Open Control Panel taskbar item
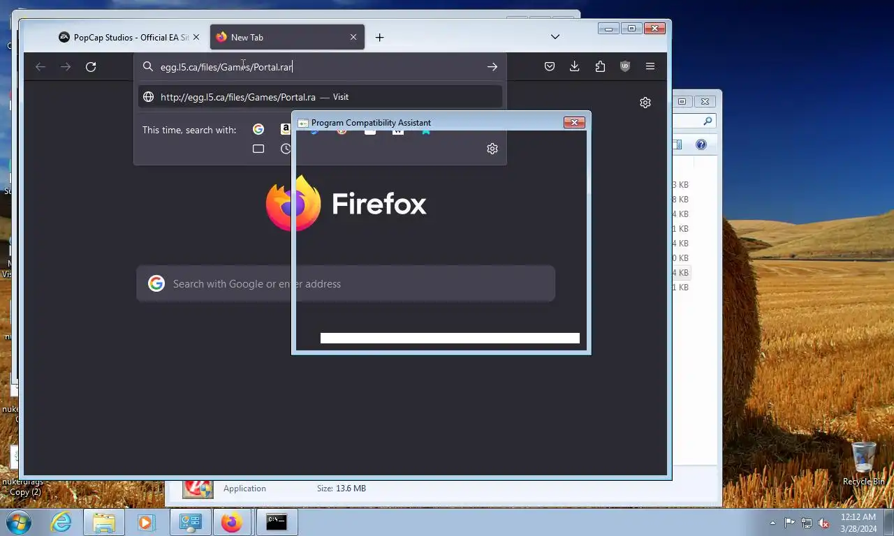This screenshot has height=536, width=894. [x=190, y=522]
